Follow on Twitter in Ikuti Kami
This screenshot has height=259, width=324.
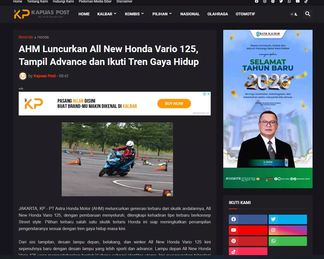click(288, 219)
